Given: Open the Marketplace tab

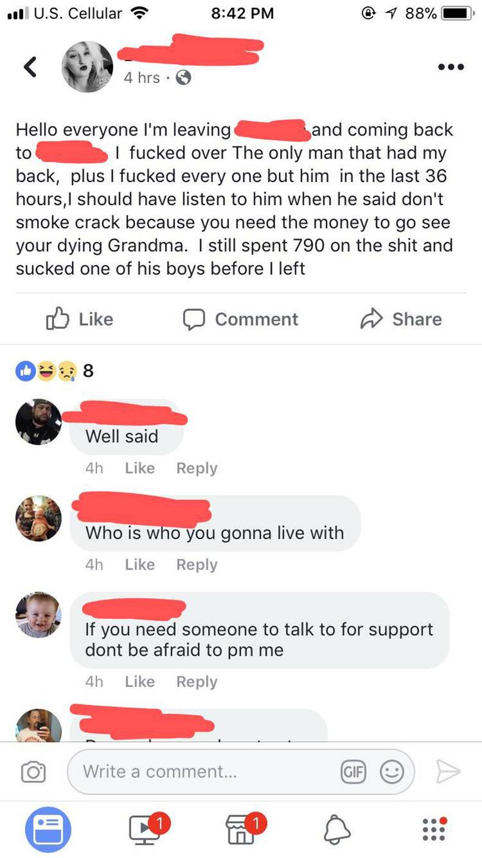Looking at the screenshot, I should pos(243,829).
